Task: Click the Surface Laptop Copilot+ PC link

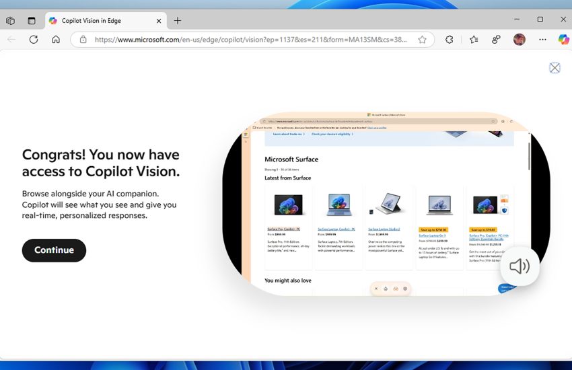Action: (x=336, y=229)
